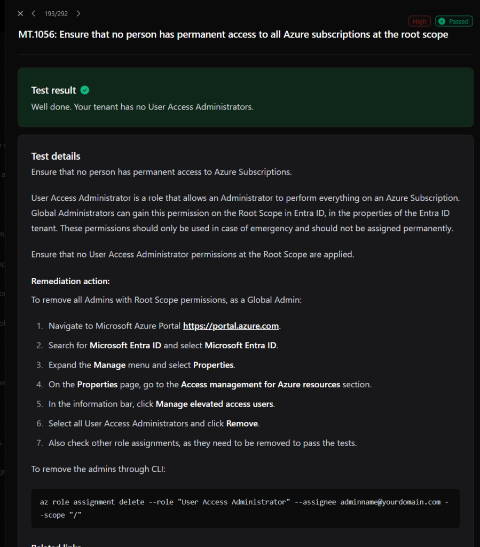The image size is (480, 547).
Task: Click the Passed status badge
Action: coord(454,21)
